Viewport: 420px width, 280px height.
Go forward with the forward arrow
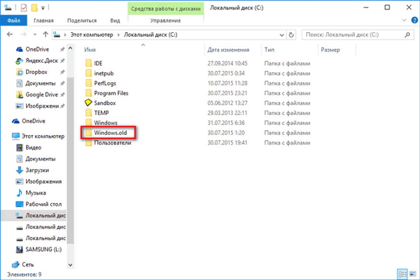tap(23, 35)
